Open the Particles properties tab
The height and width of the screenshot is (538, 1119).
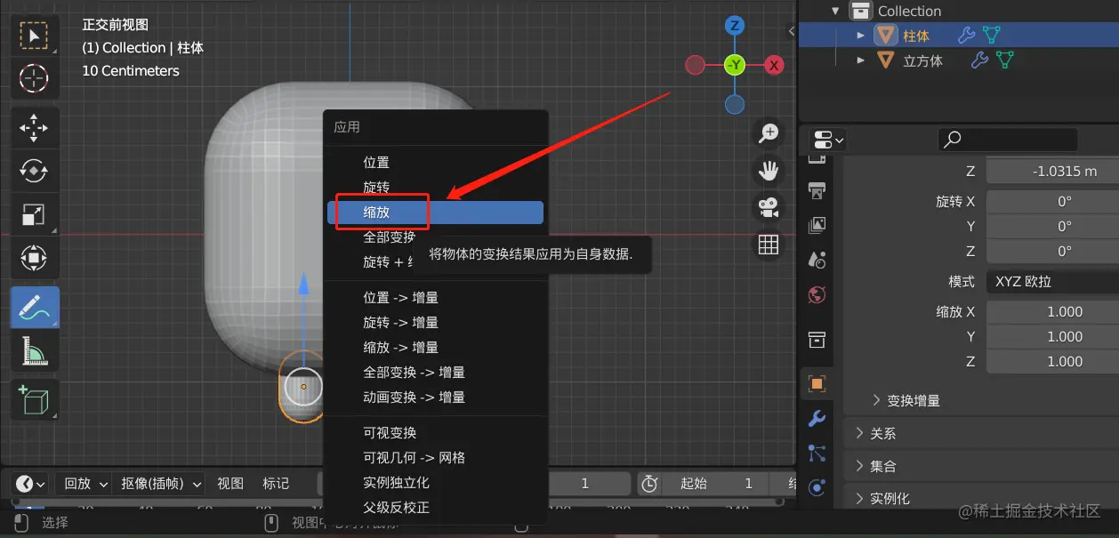(817, 454)
